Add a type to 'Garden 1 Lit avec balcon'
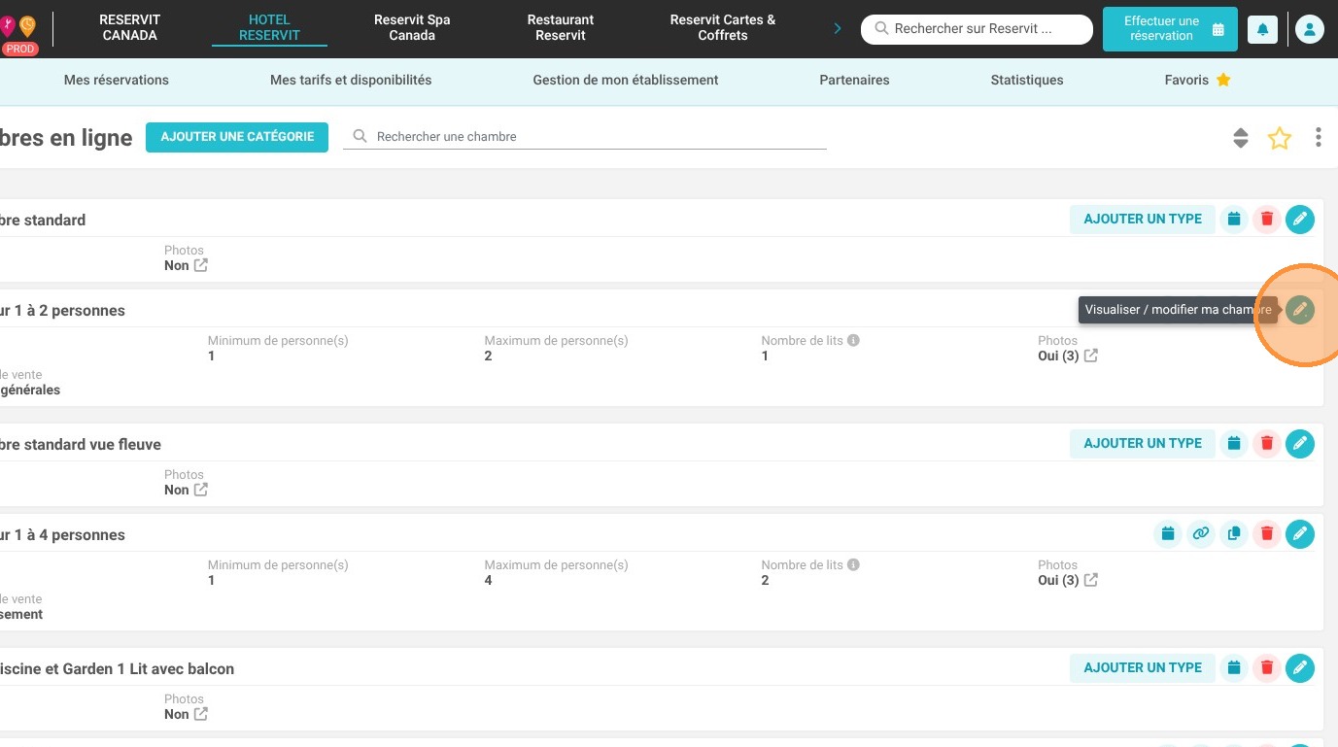Image resolution: width=1338 pixels, height=747 pixels. (x=1143, y=668)
